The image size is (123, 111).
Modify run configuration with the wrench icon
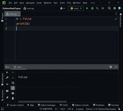[7, 78]
